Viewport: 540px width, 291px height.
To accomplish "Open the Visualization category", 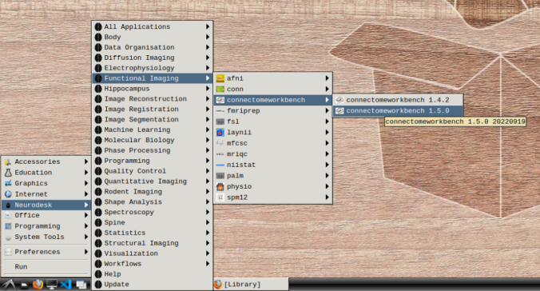I will pos(153,253).
